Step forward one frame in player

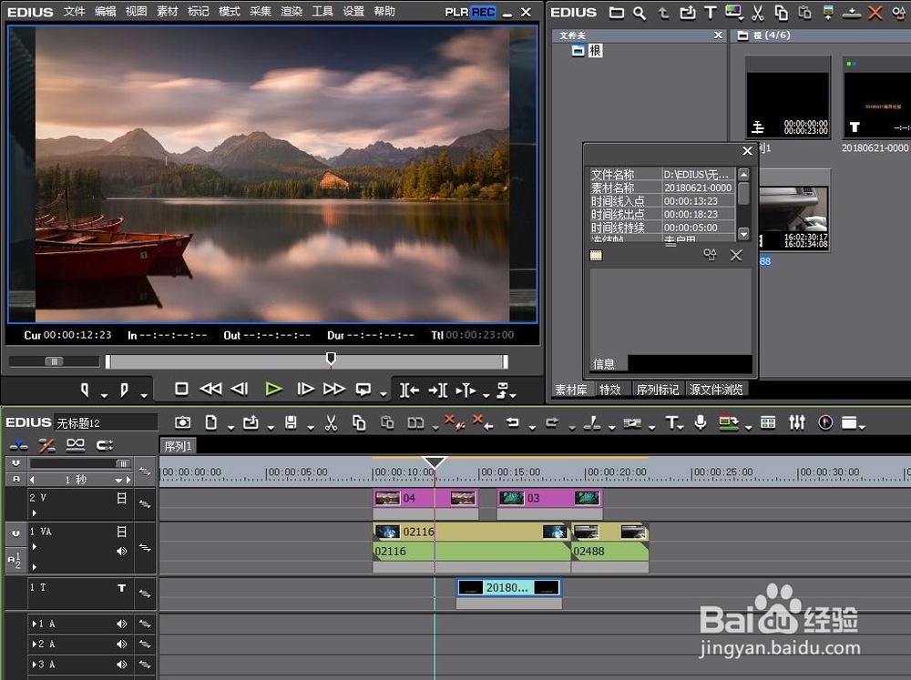click(305, 389)
